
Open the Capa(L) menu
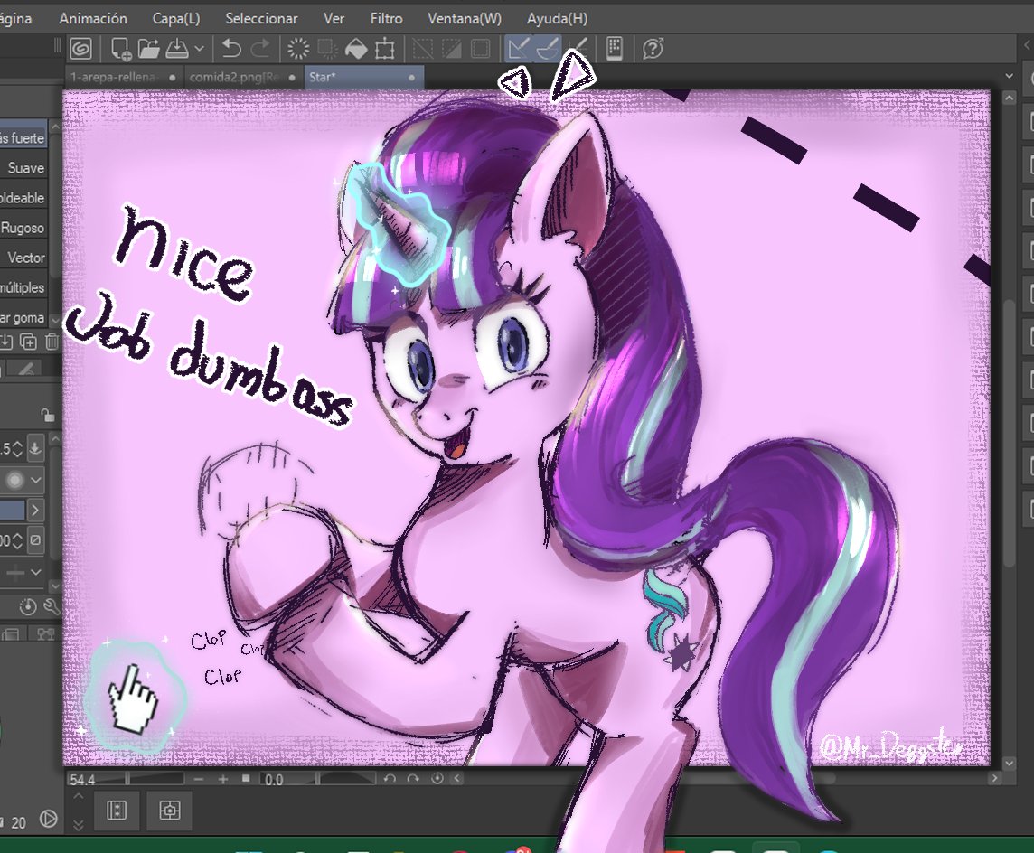[176, 18]
